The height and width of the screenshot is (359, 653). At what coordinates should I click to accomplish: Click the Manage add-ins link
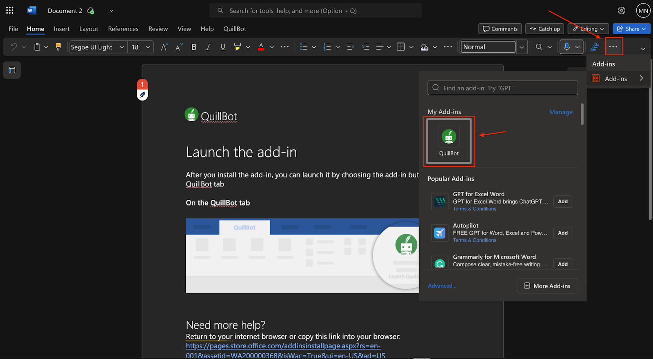(561, 112)
